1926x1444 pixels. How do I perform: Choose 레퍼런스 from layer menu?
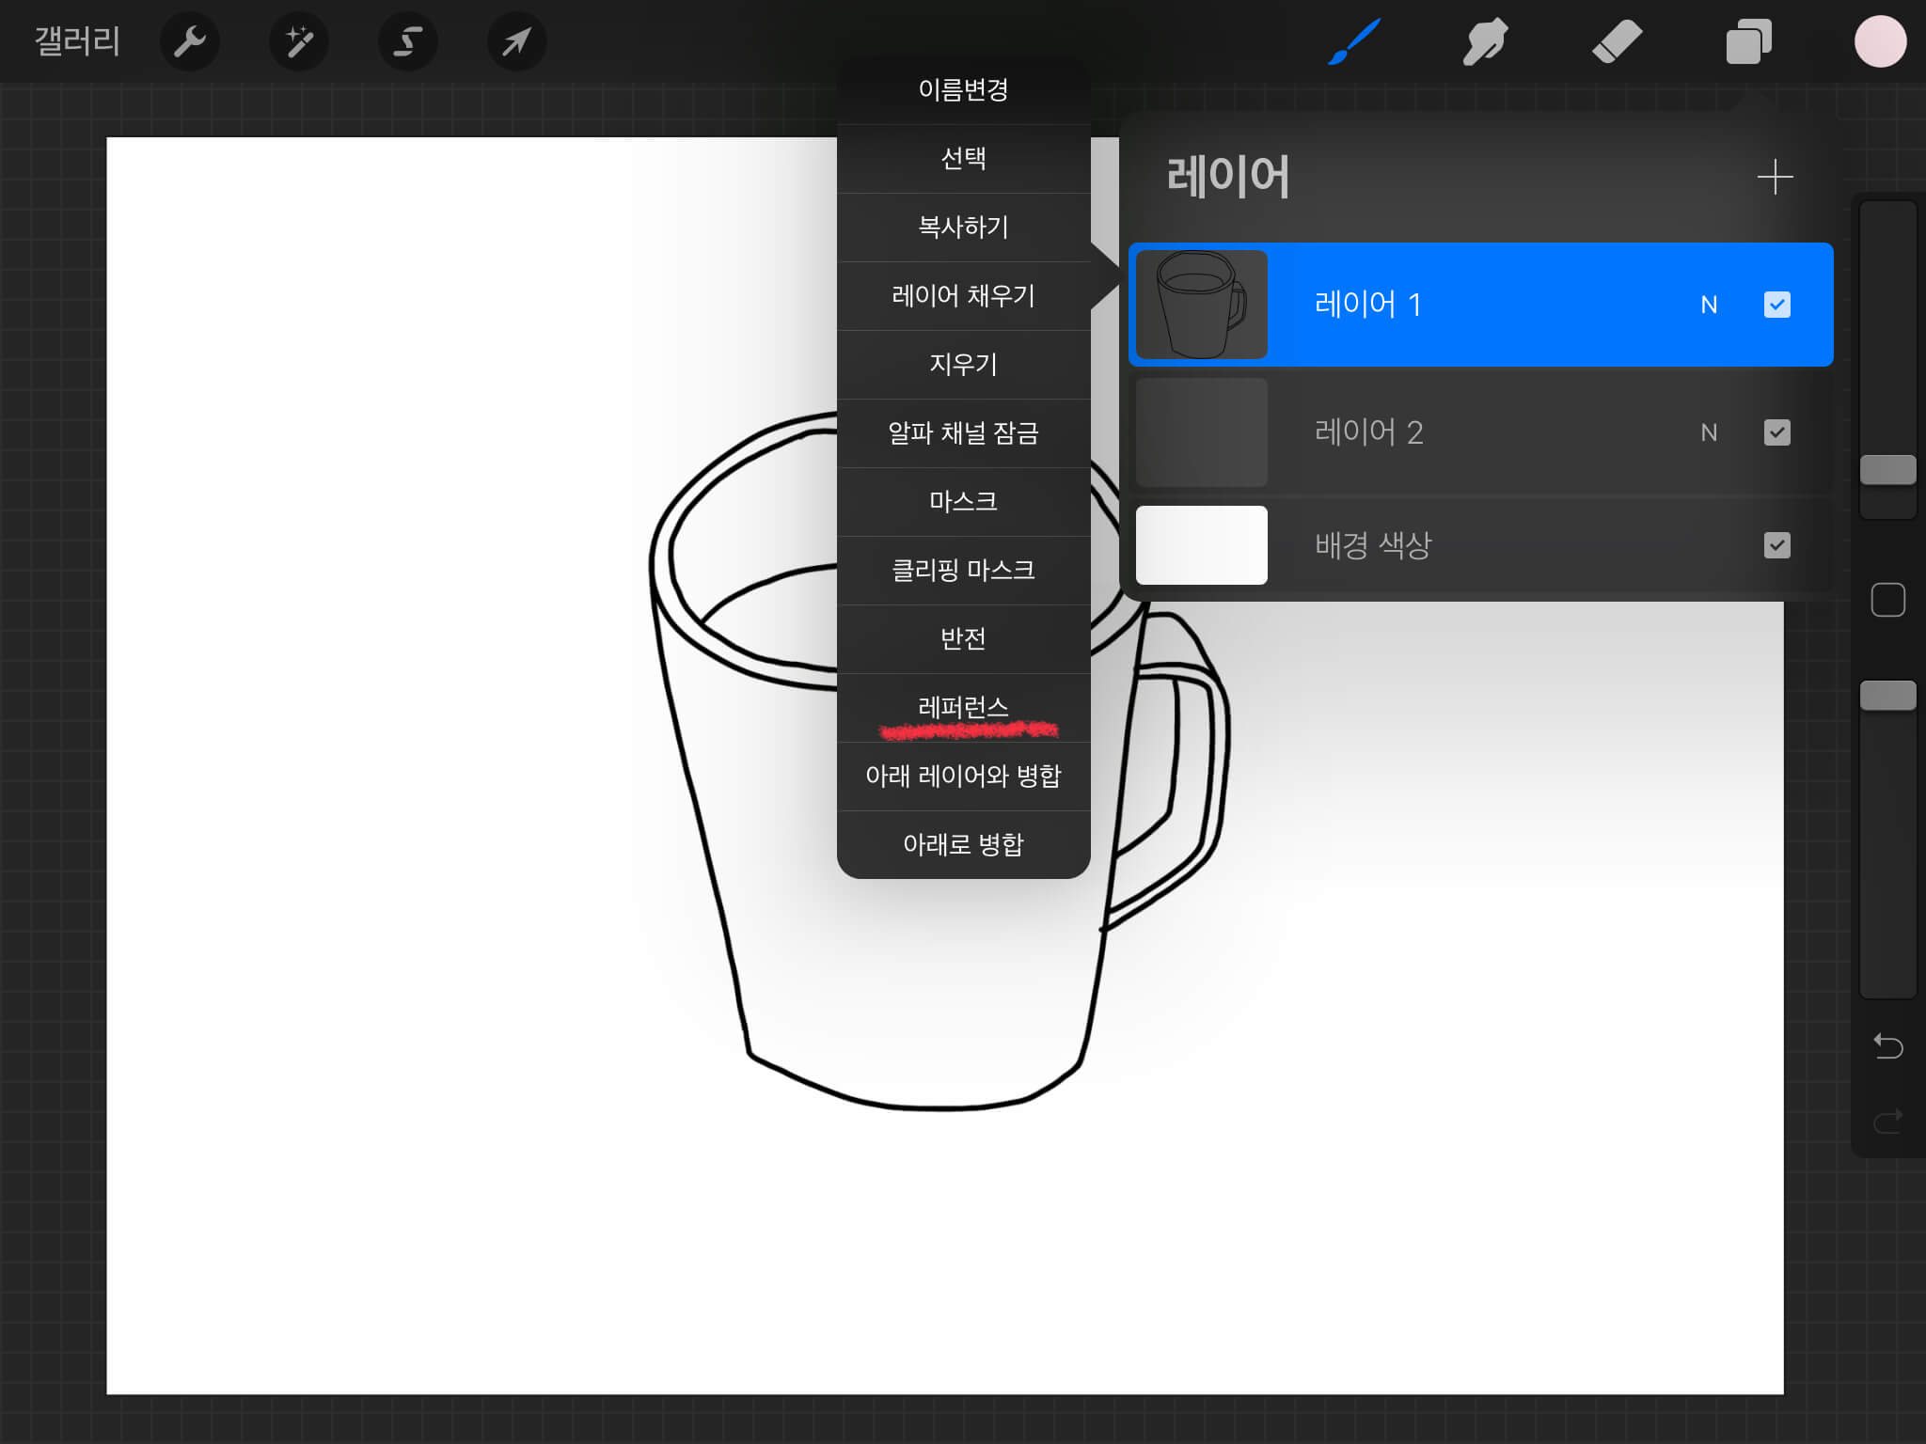[963, 707]
